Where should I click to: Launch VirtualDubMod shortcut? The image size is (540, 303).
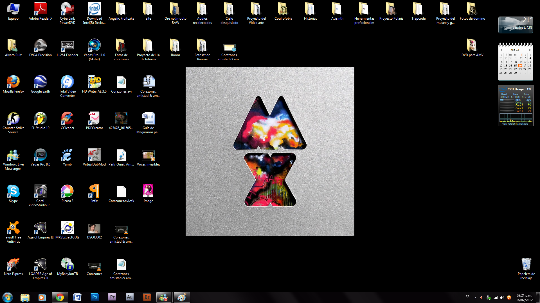pos(94,157)
